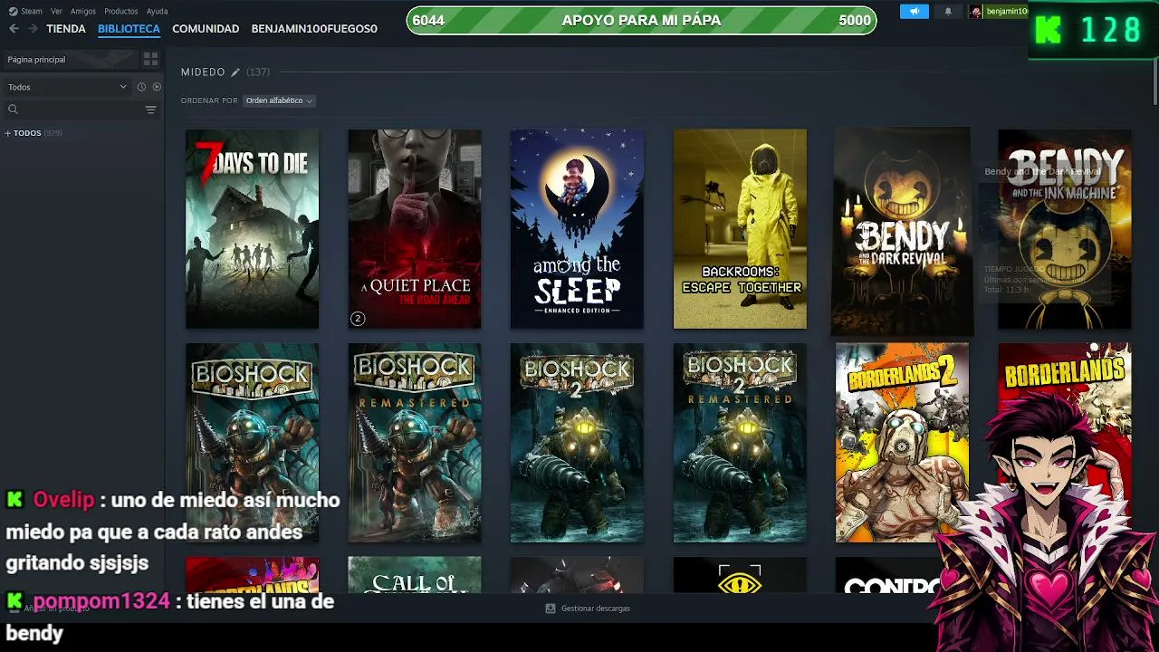
Task: Select the 7 Days to Die cover
Action: point(252,229)
